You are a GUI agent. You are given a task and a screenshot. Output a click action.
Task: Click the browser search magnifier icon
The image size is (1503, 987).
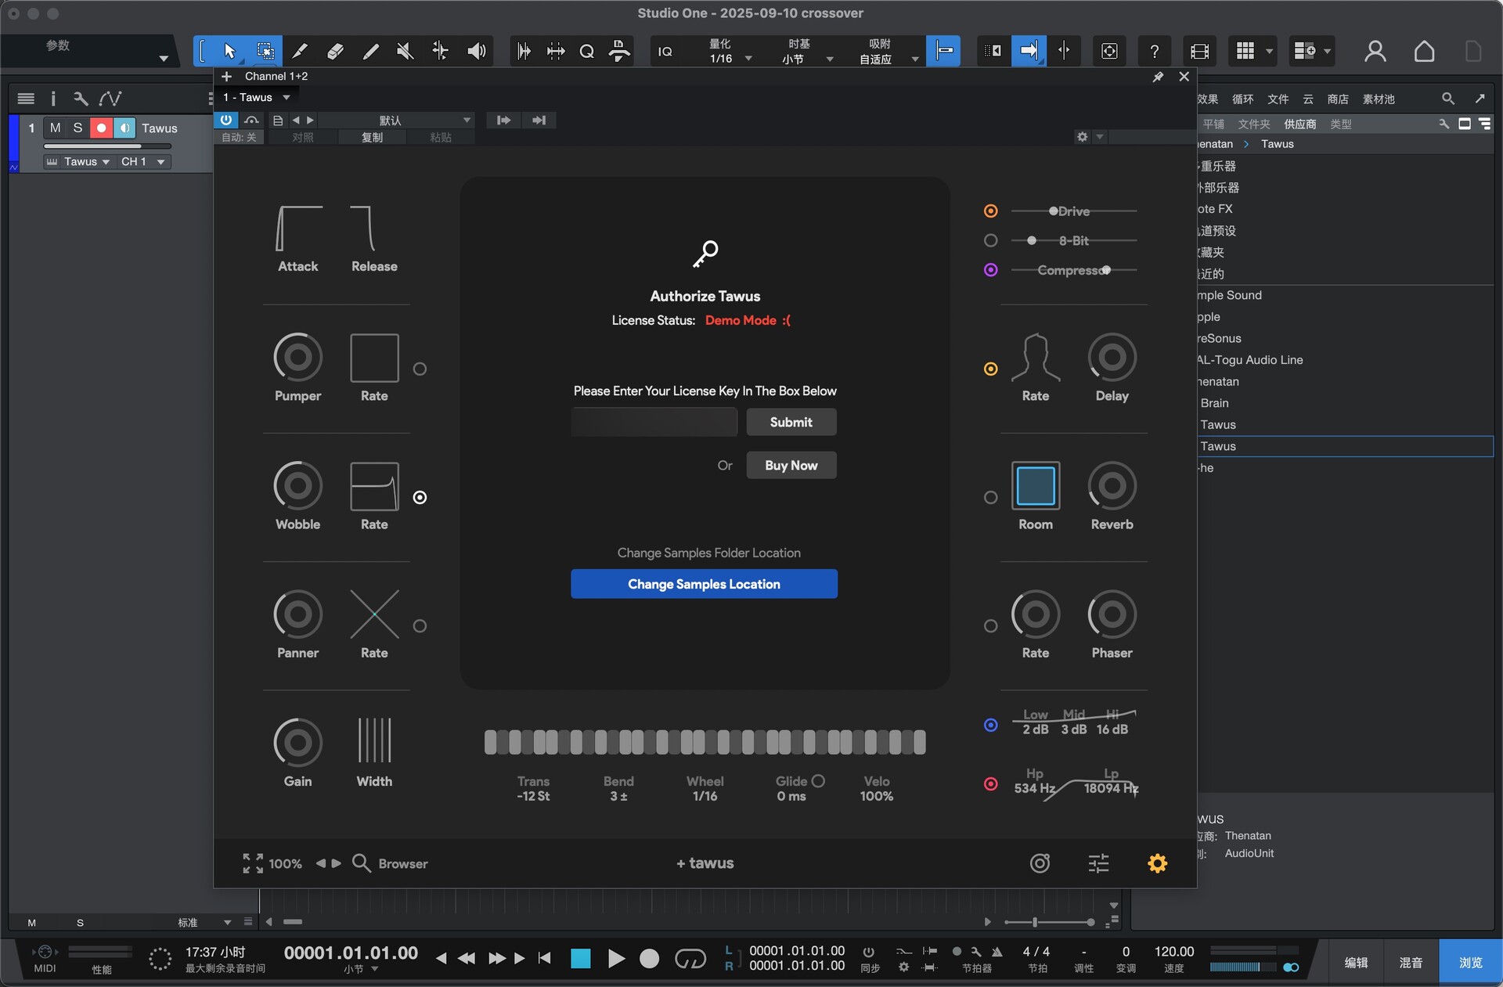(1447, 99)
